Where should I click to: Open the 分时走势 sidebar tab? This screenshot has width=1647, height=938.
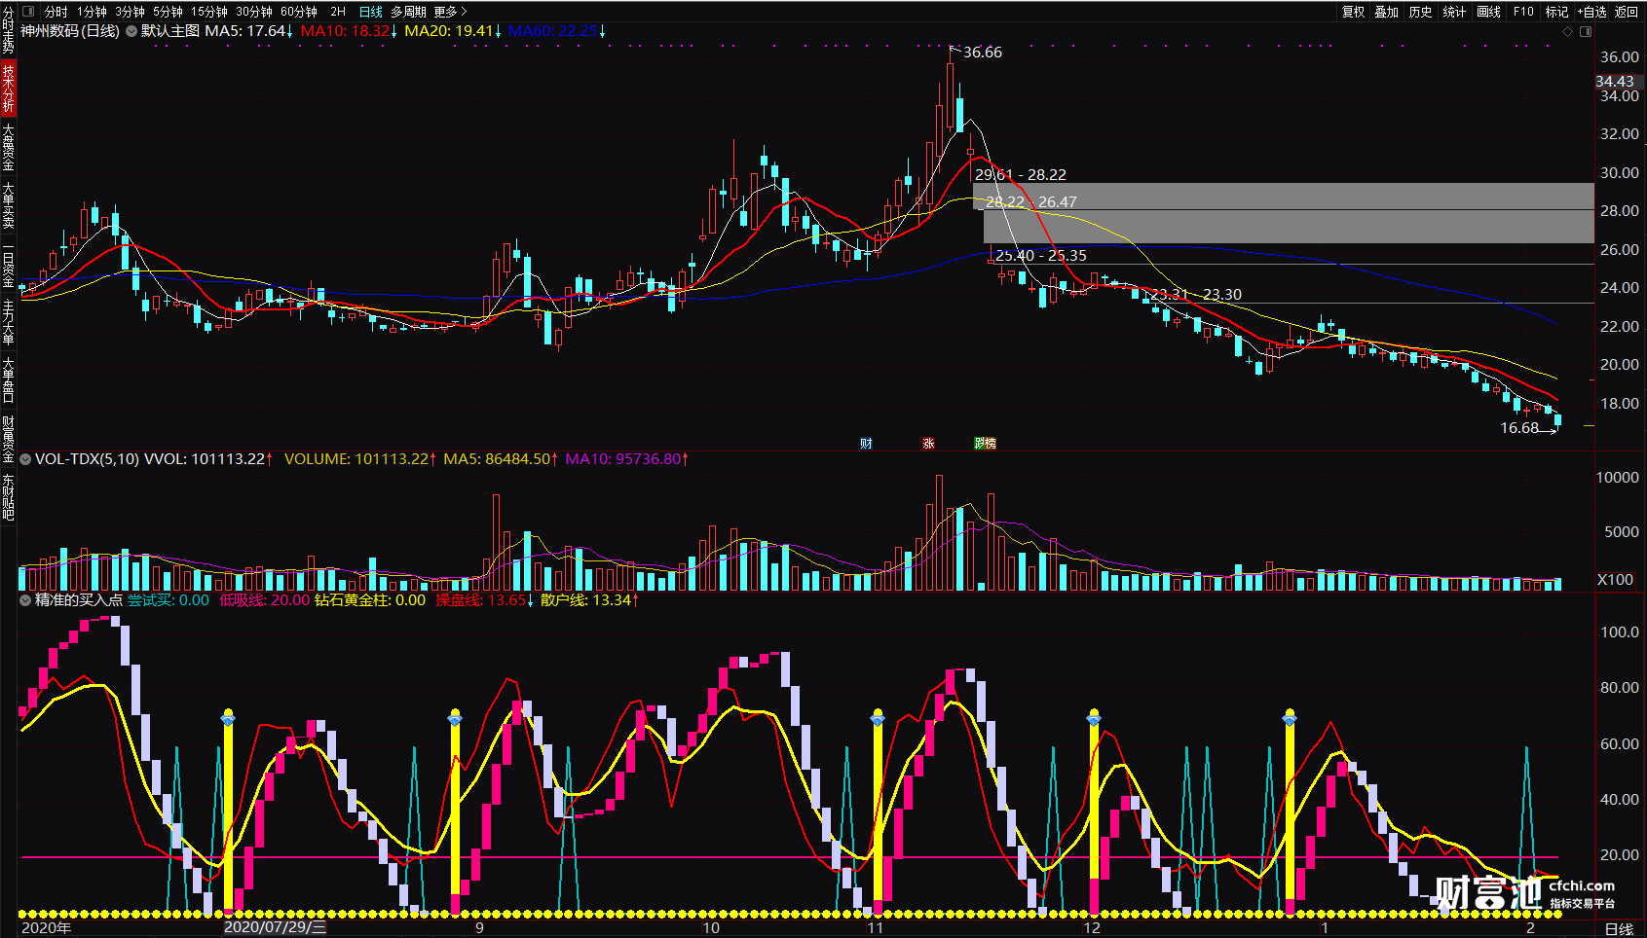8,28
